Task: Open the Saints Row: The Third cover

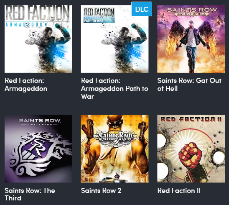Action: 38,149
